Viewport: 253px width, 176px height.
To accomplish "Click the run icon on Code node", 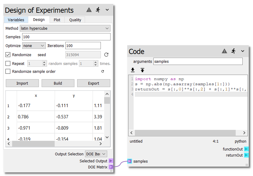I will coord(233,51).
